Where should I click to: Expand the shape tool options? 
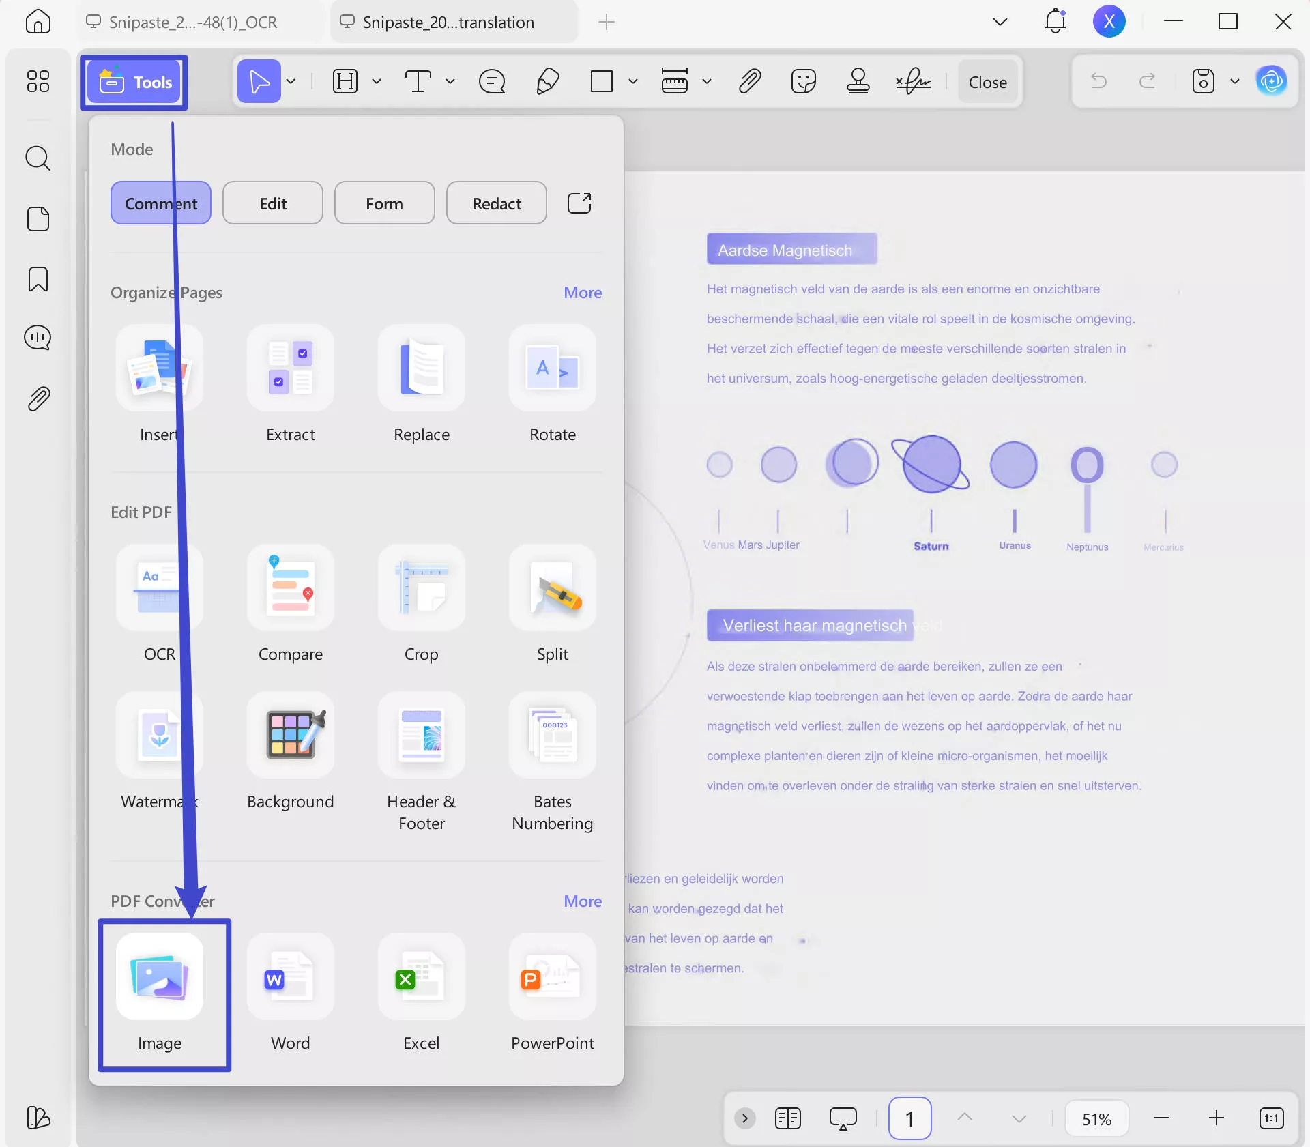point(633,81)
